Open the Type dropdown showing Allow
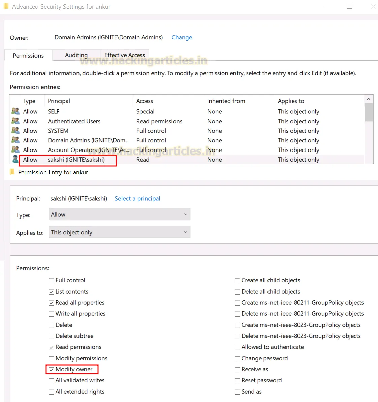This screenshot has height=402, width=378. (x=119, y=214)
